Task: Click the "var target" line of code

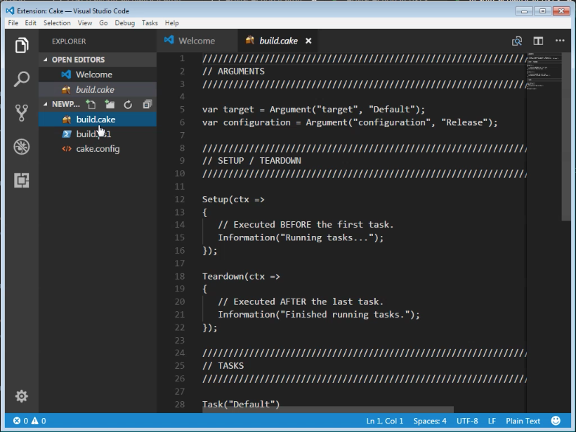Action: click(313, 110)
